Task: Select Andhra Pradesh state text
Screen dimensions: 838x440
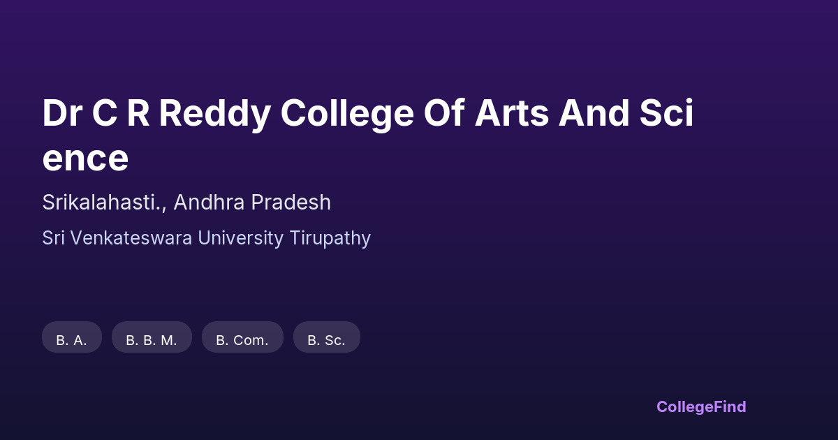Action: tap(252, 203)
